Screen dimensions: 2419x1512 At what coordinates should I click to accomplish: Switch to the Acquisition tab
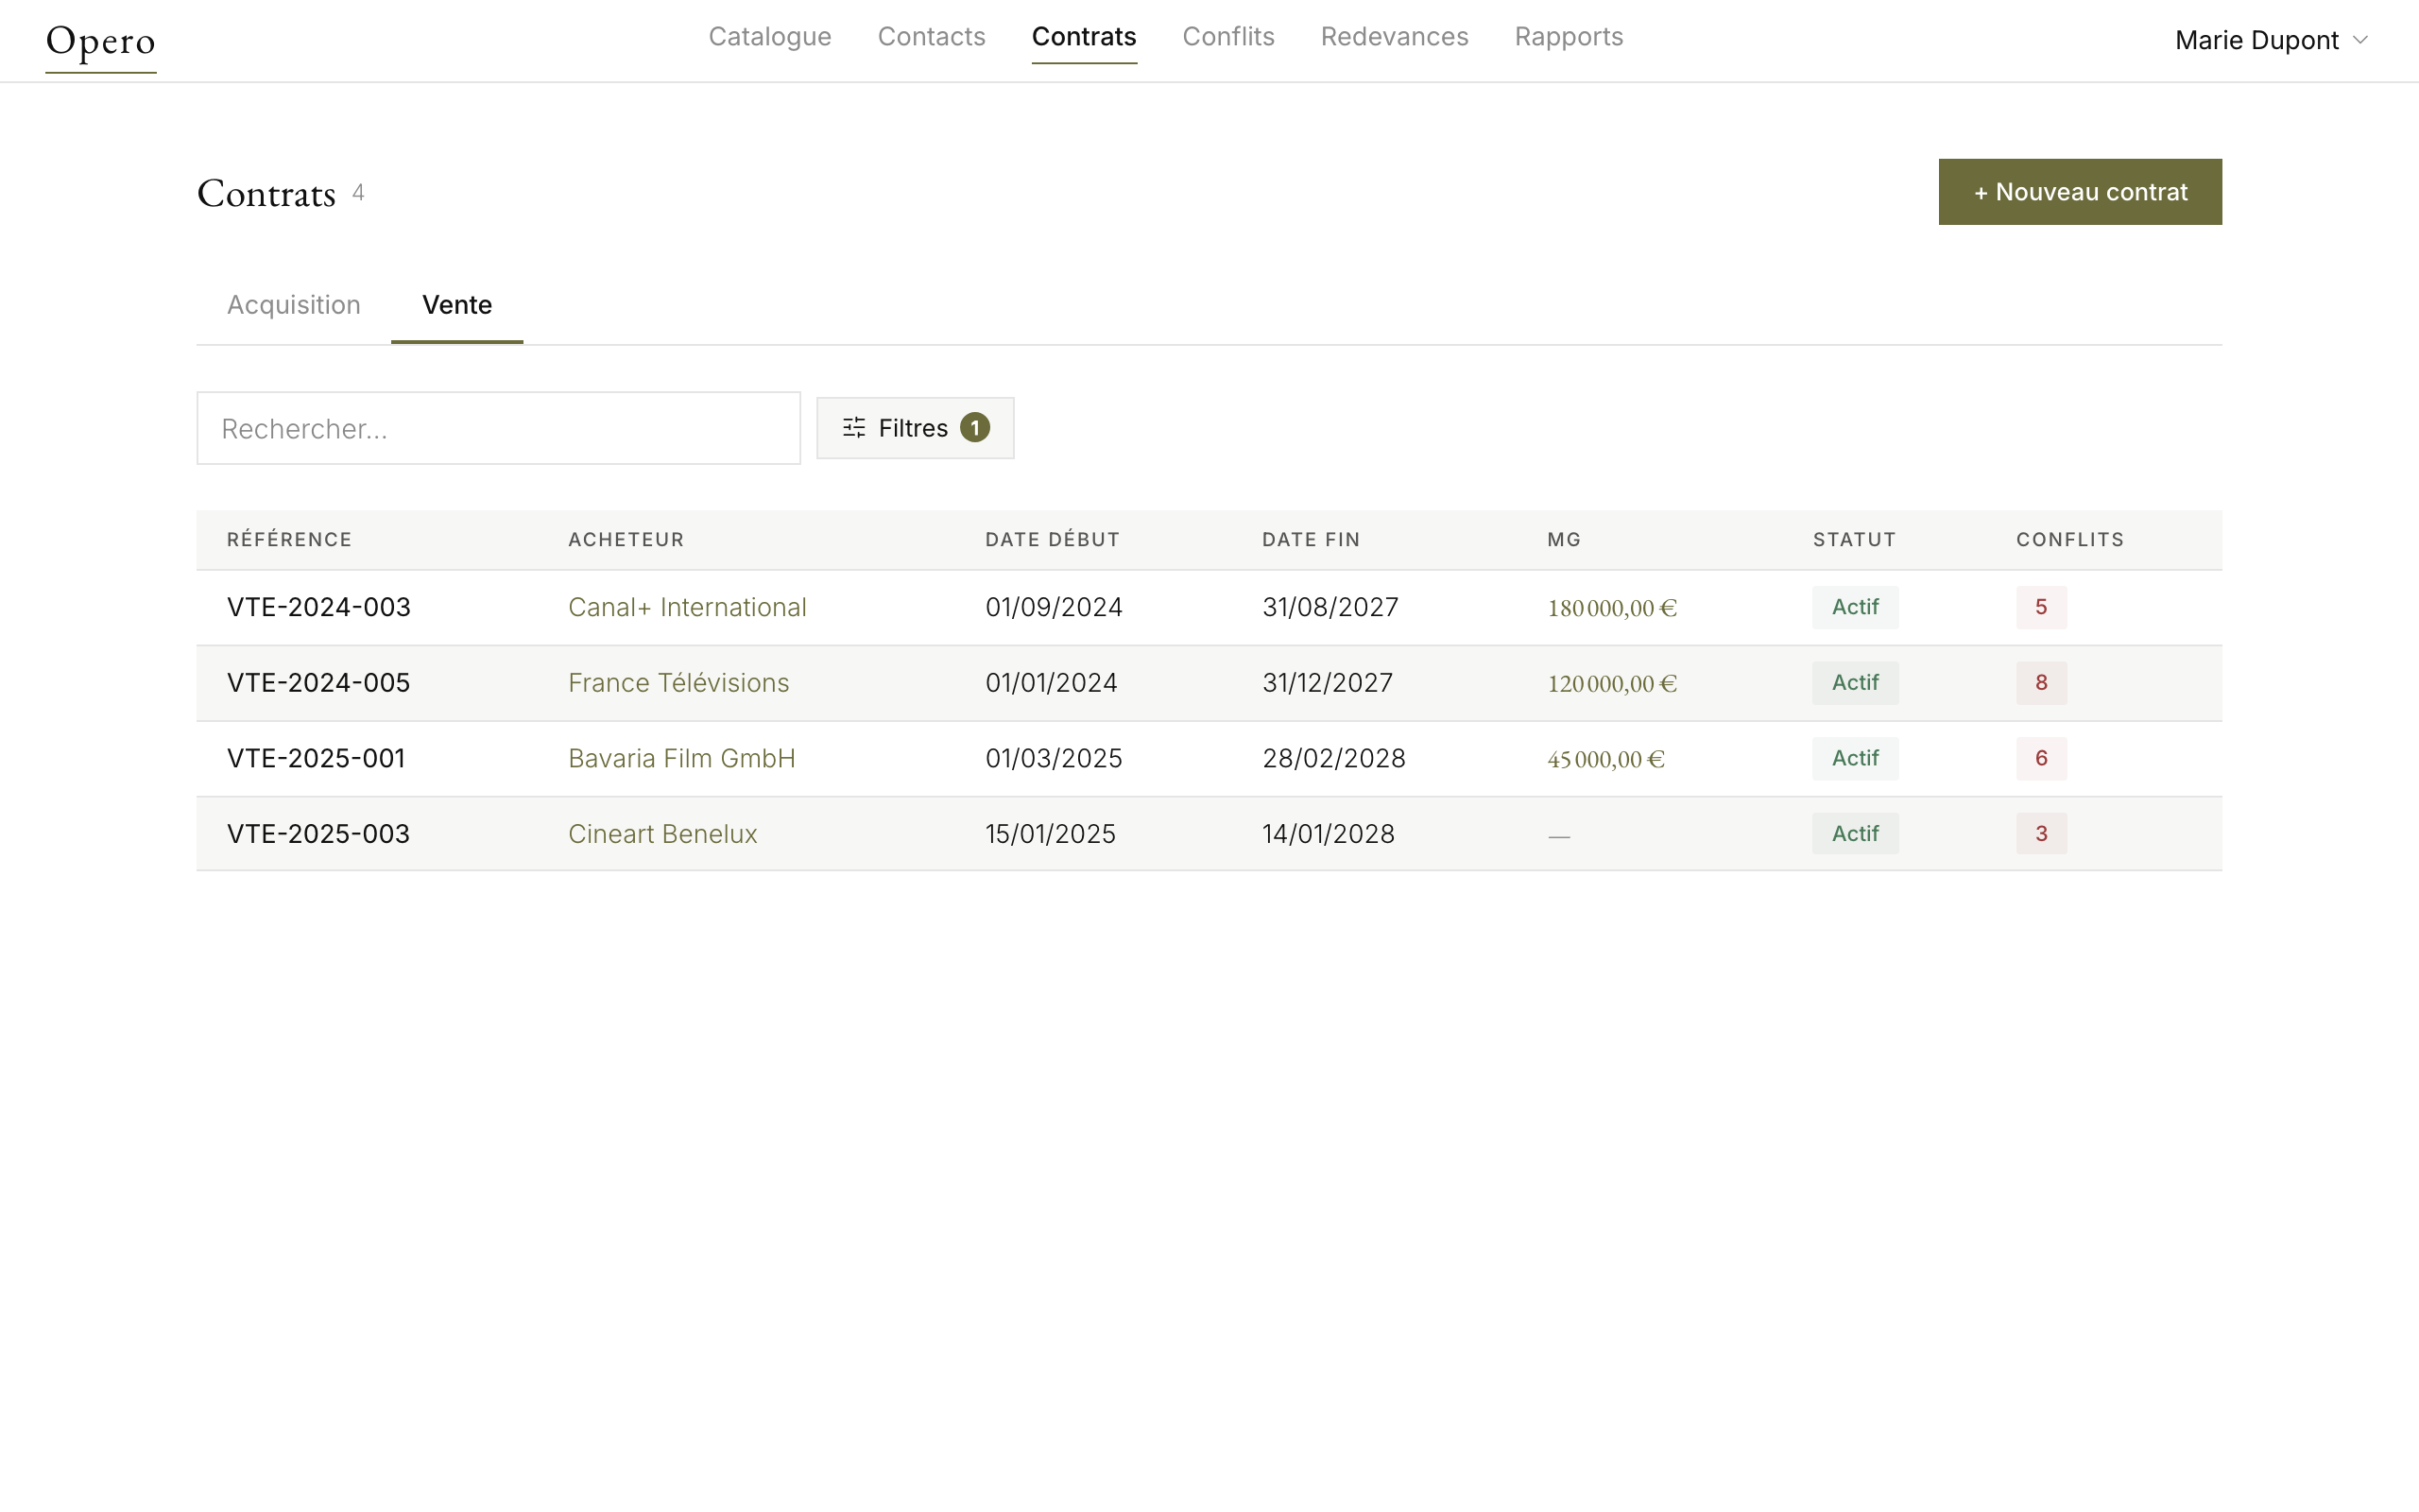tap(293, 305)
